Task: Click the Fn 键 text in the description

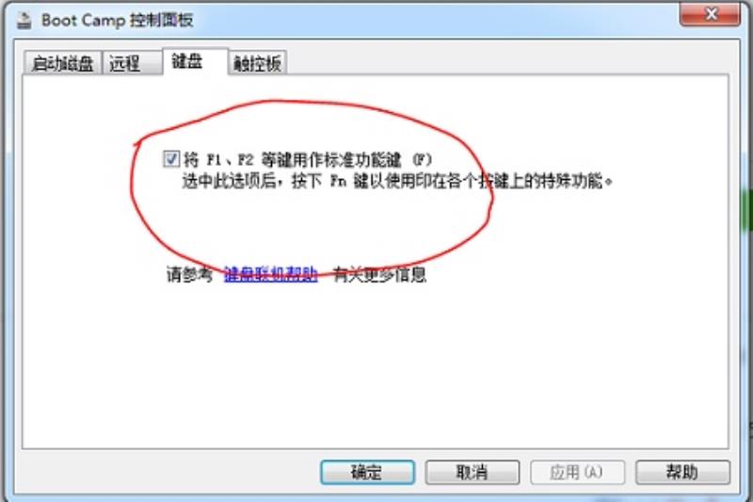Action: coord(349,181)
